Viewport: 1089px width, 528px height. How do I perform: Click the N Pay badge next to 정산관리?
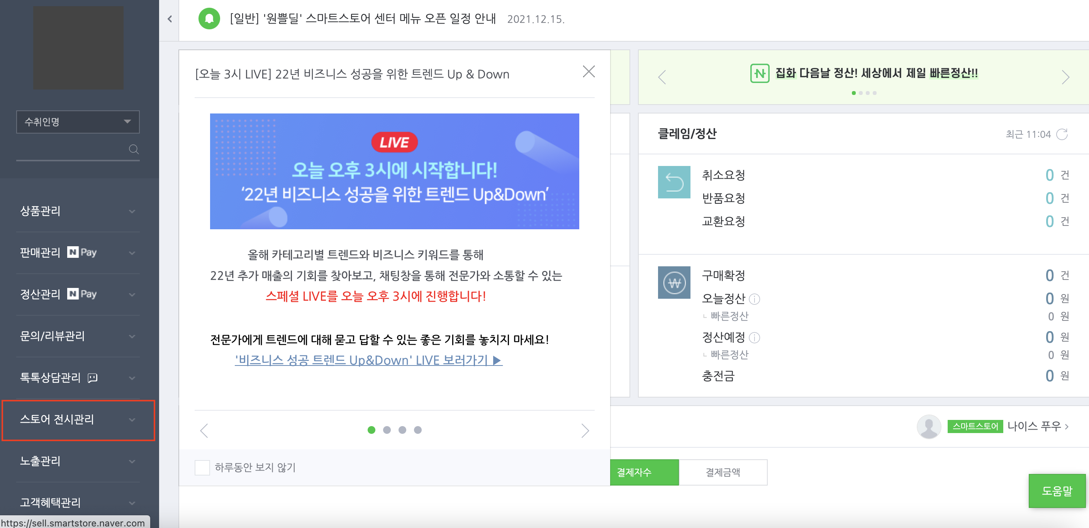82,294
